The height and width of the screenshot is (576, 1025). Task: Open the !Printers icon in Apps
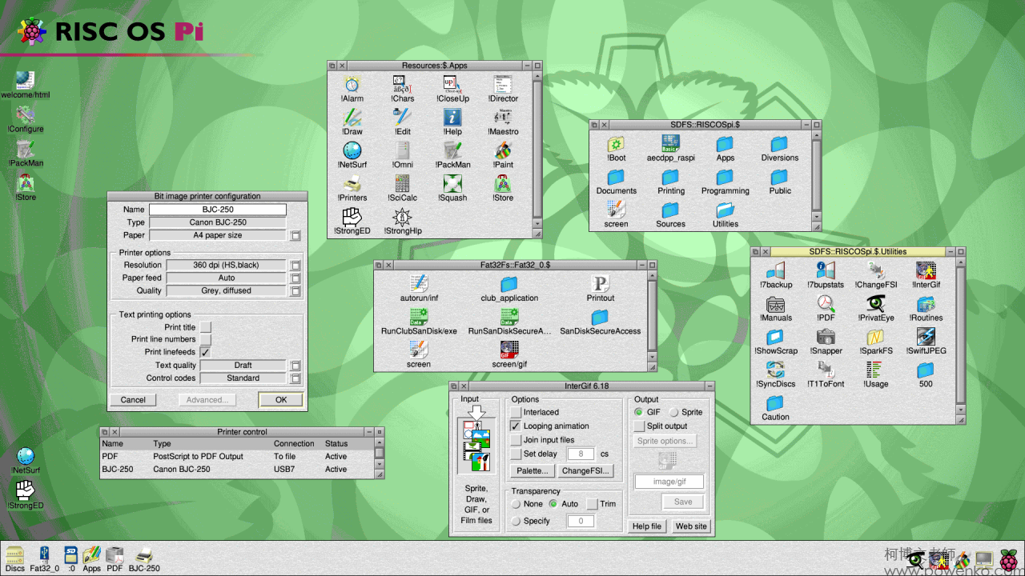click(352, 187)
